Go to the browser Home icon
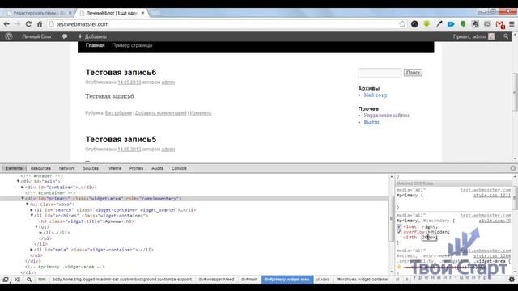Image resolution: width=518 pixels, height=291 pixels. coord(40,24)
